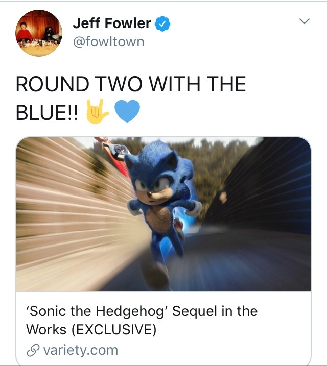Click the blue heart emoji

[127, 111]
